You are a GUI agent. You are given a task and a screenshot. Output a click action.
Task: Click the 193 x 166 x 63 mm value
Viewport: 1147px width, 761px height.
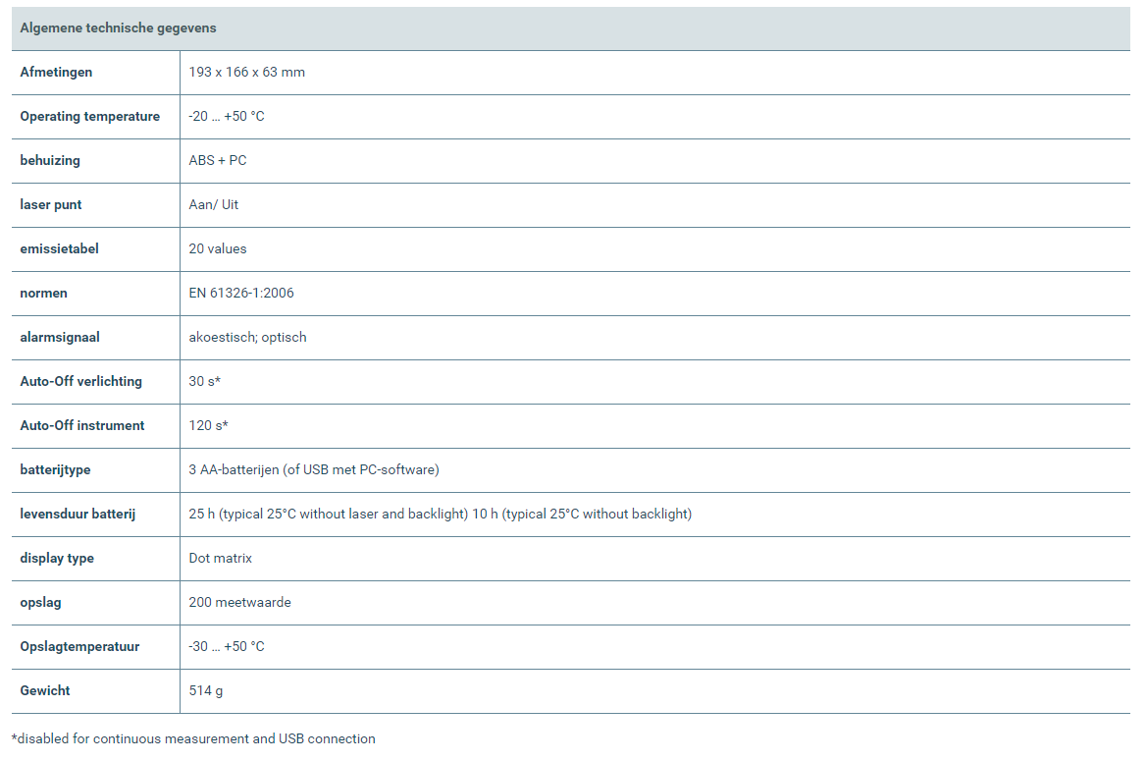[x=246, y=72]
